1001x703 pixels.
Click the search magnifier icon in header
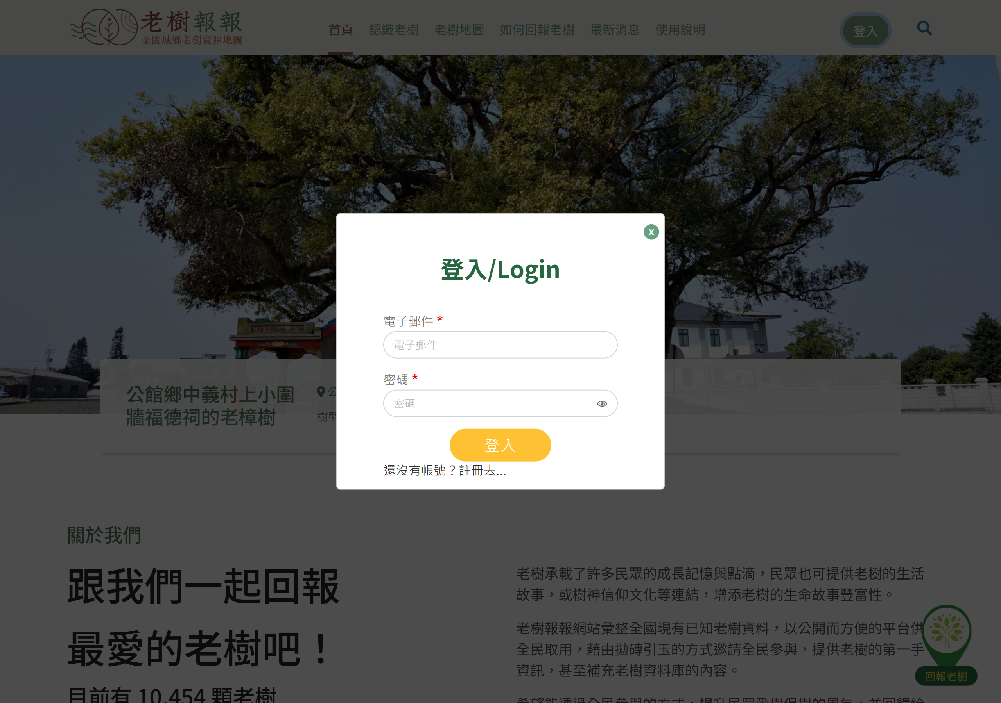924,28
